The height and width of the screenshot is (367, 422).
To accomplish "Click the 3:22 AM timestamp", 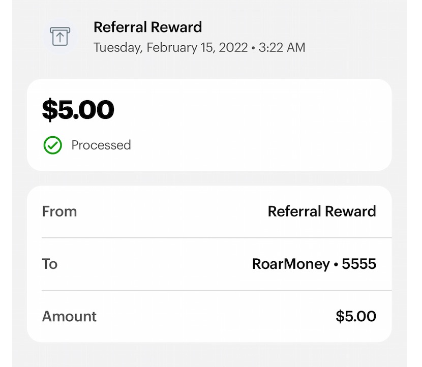I will click(x=282, y=48).
